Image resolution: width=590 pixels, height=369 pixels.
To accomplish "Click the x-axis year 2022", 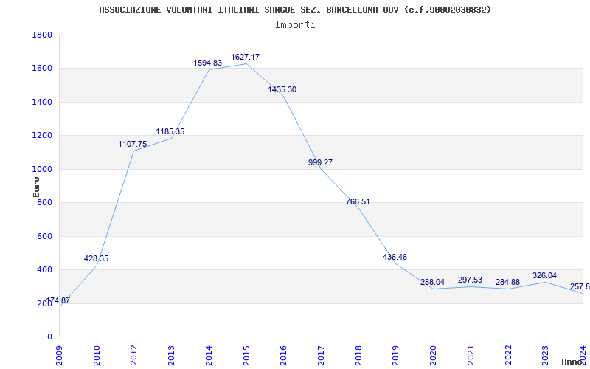I will (508, 356).
